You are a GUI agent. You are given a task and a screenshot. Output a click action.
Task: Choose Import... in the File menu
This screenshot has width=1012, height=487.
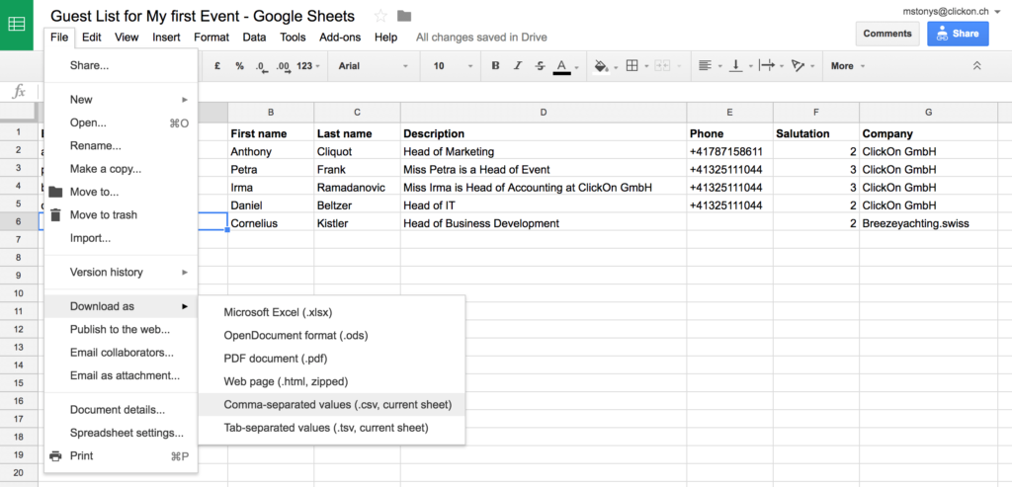(x=122, y=238)
